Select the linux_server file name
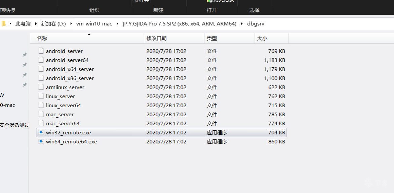Image resolution: width=394 pixels, height=193 pixels. tap(60, 96)
